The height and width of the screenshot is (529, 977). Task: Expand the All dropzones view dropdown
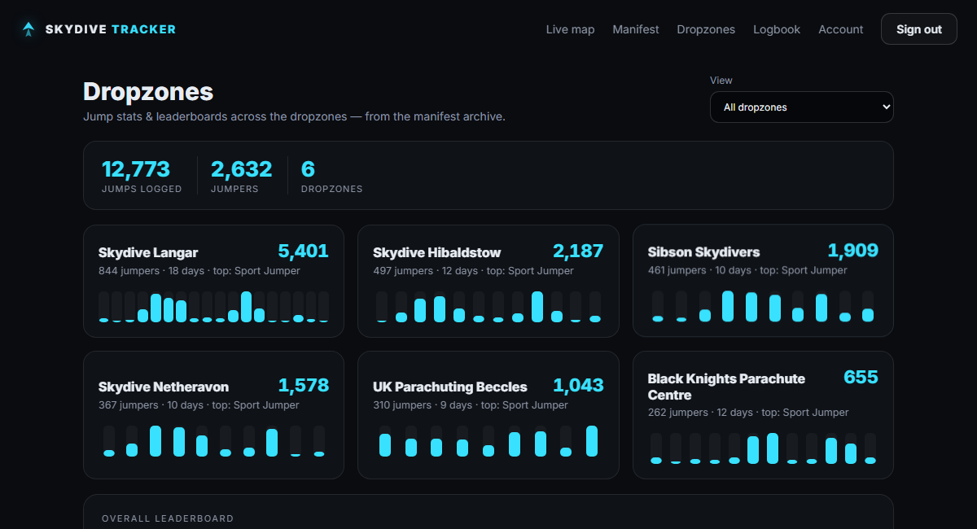point(802,107)
